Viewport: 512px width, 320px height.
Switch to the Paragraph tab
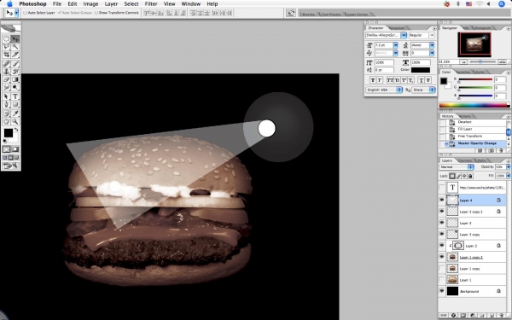click(397, 28)
